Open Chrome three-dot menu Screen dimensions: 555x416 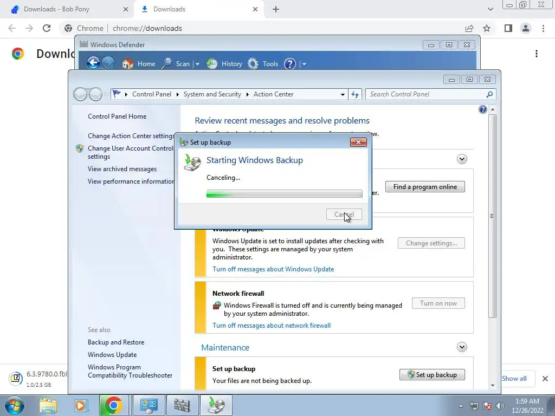tap(543, 28)
